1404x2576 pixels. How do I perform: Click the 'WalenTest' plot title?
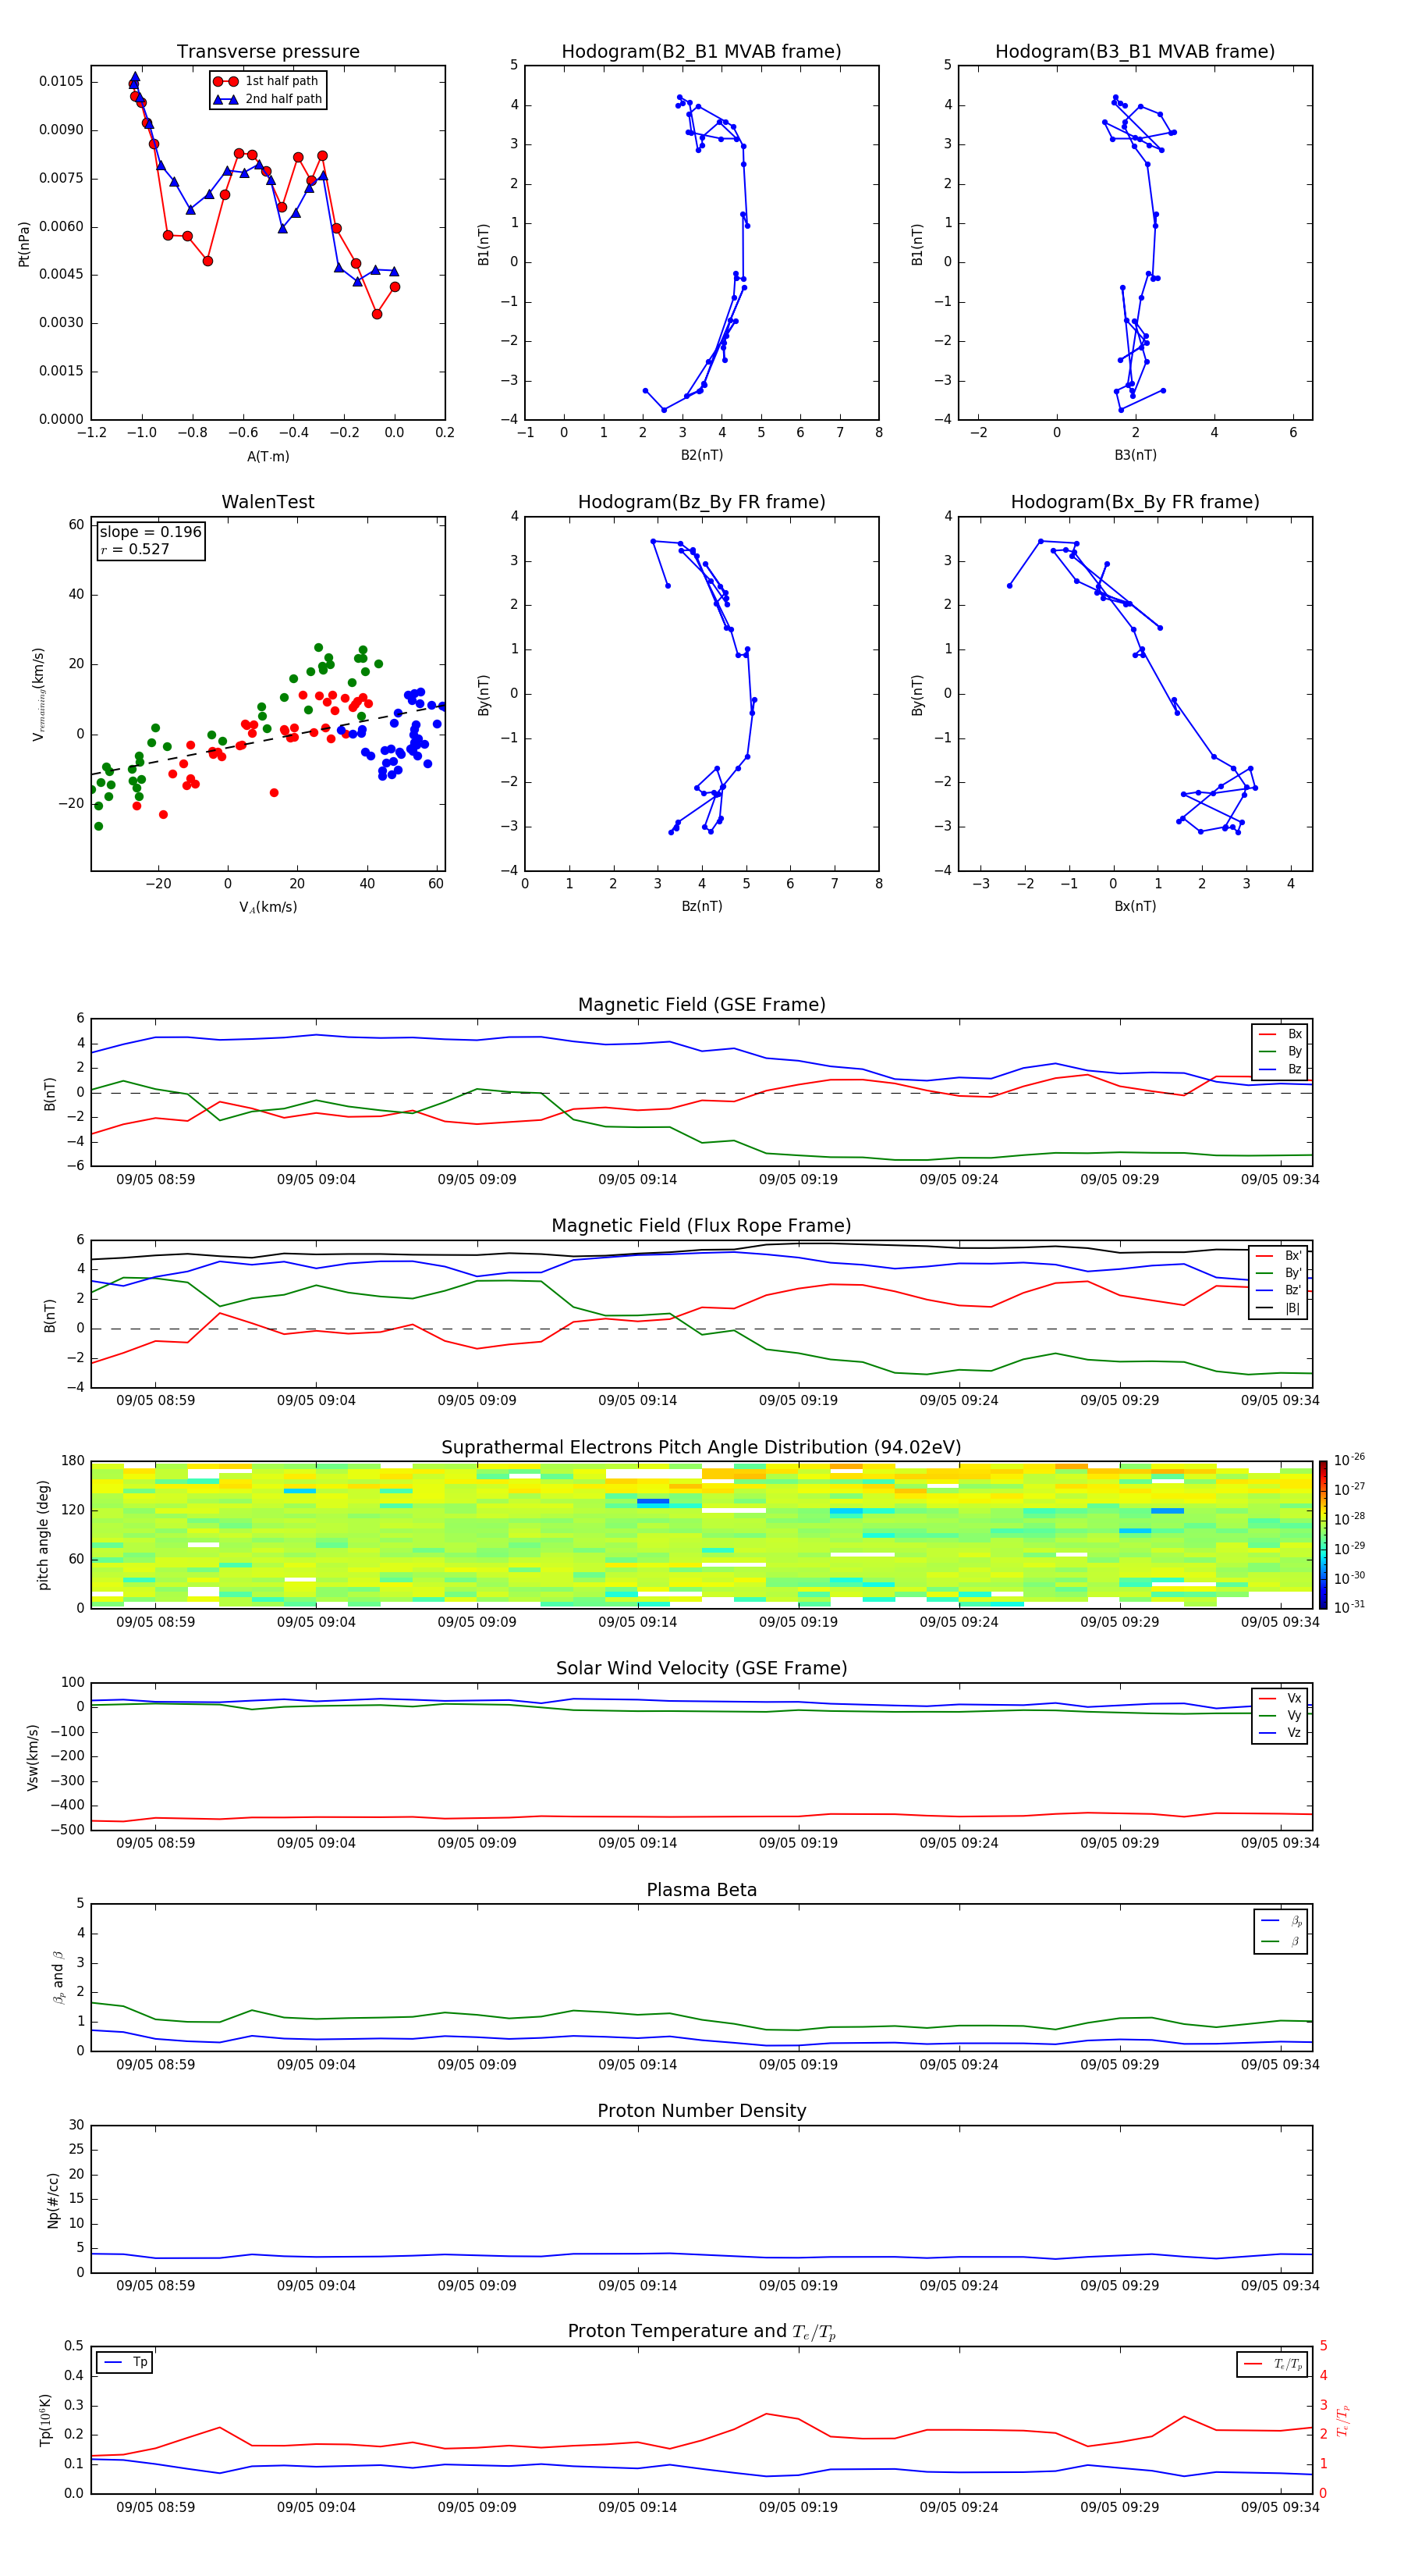268,502
